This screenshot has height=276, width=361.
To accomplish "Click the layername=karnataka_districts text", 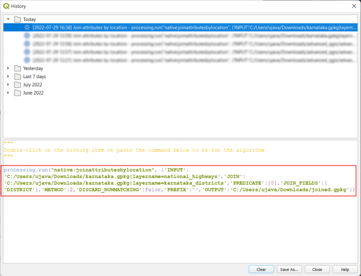I will coord(178,183).
